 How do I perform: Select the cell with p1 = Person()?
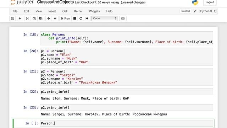point(126,57)
